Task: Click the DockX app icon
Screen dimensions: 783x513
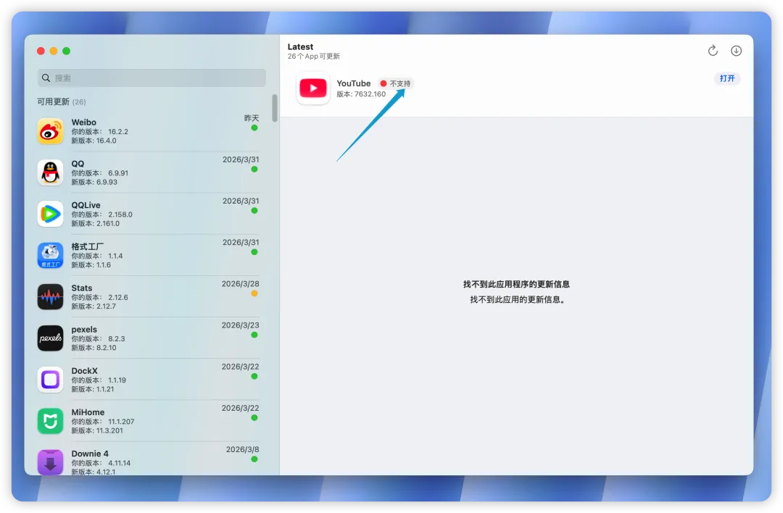Action: [51, 380]
